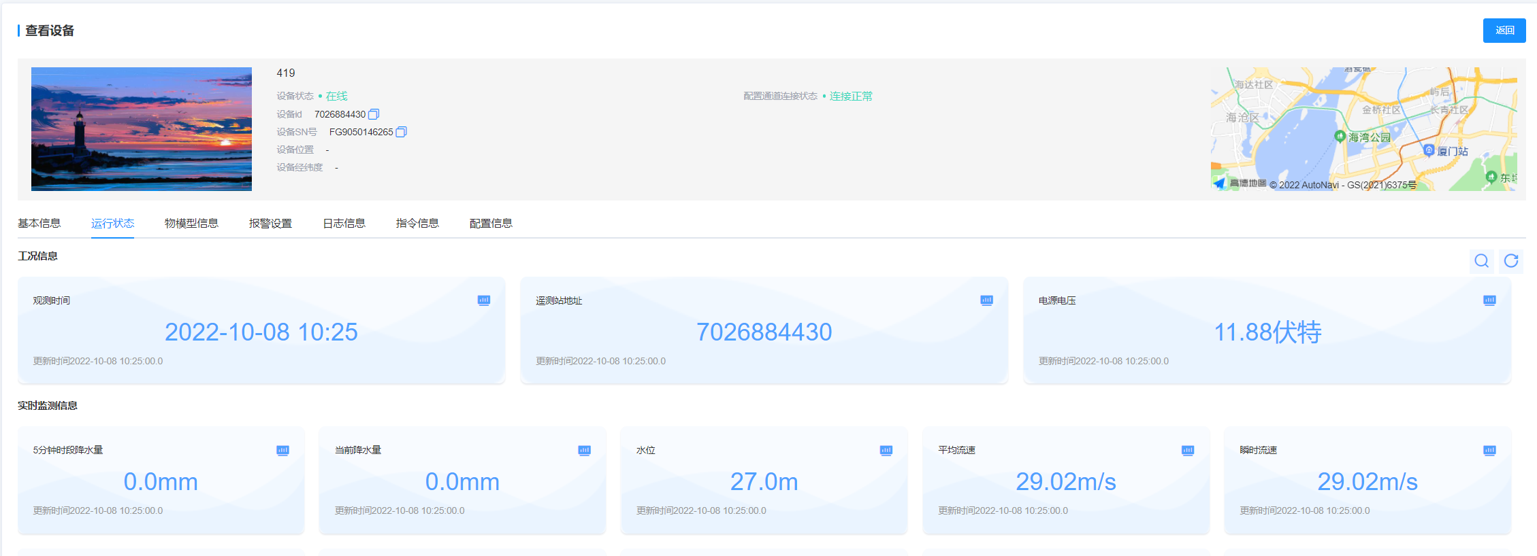Click 厦门站 marker on the map
This screenshot has height=556, width=1537.
point(1429,150)
